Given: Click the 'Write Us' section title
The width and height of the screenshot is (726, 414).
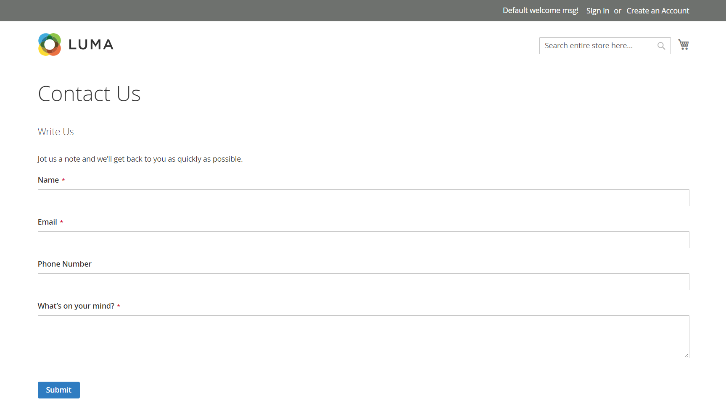Looking at the screenshot, I should click(56, 132).
